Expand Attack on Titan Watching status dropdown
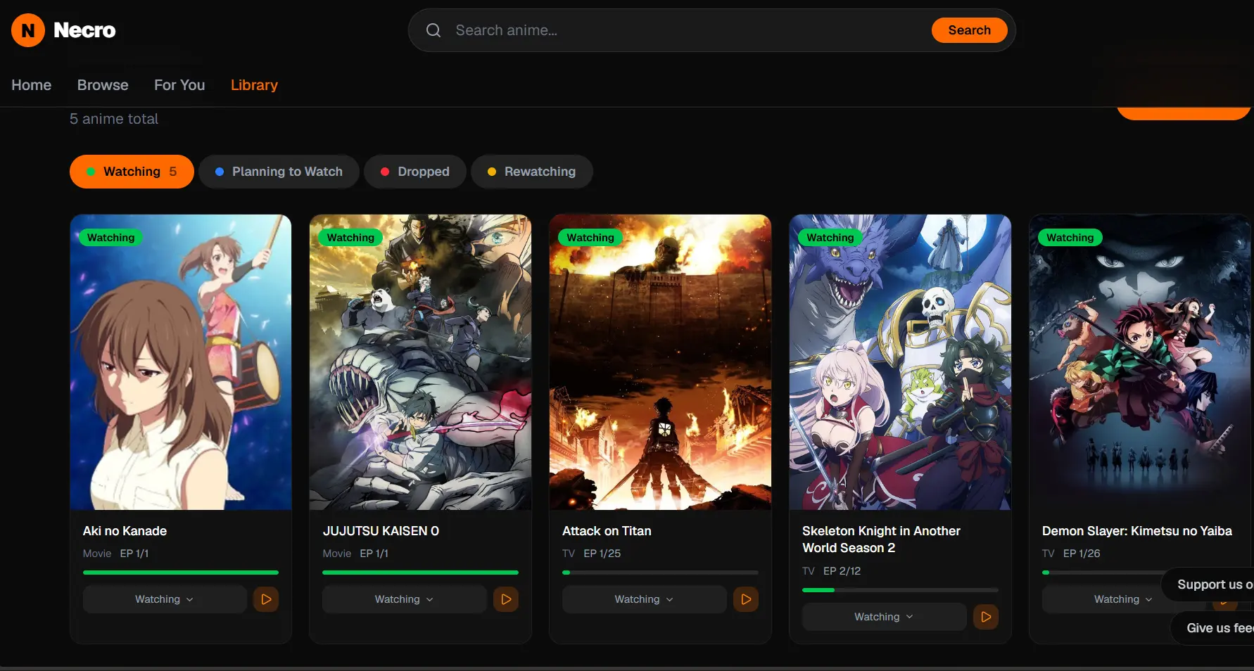 [x=644, y=599]
